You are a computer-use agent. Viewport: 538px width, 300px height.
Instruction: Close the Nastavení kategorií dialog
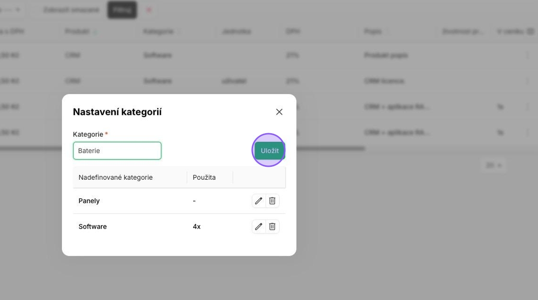point(279,112)
